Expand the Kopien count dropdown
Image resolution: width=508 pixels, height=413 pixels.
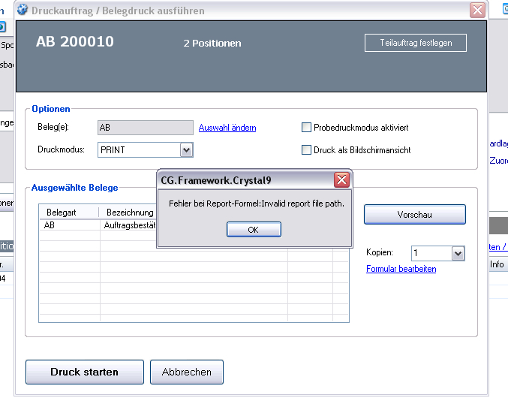458,254
